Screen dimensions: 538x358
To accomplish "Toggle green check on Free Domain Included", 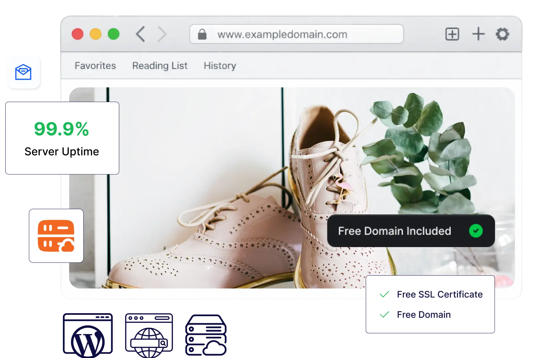I will pyautogui.click(x=476, y=231).
